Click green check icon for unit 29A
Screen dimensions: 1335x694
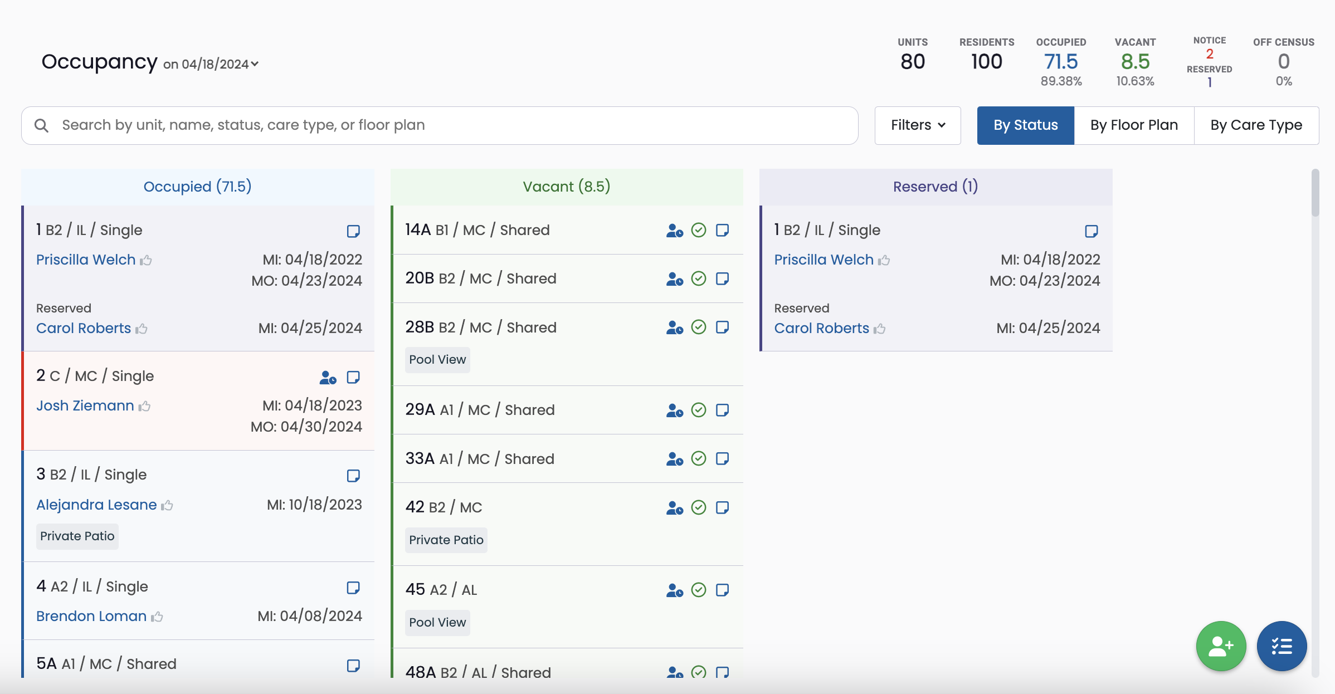(699, 410)
